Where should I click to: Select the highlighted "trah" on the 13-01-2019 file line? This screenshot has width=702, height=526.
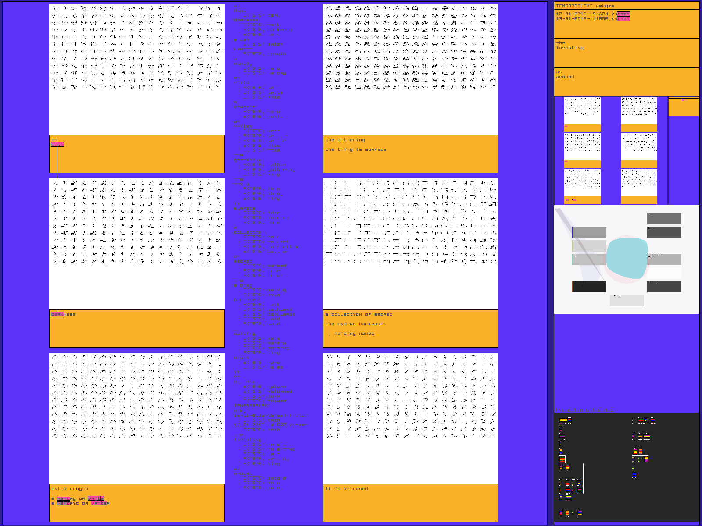pos(623,19)
